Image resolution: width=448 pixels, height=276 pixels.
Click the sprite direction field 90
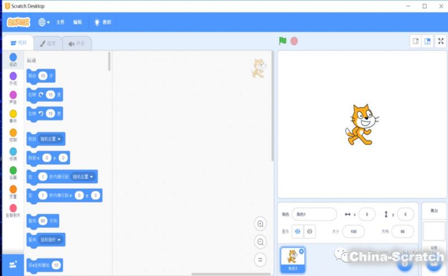click(403, 231)
